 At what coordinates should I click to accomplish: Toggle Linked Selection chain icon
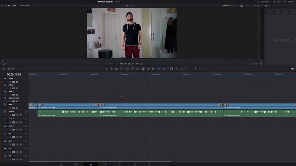[x=148, y=69]
